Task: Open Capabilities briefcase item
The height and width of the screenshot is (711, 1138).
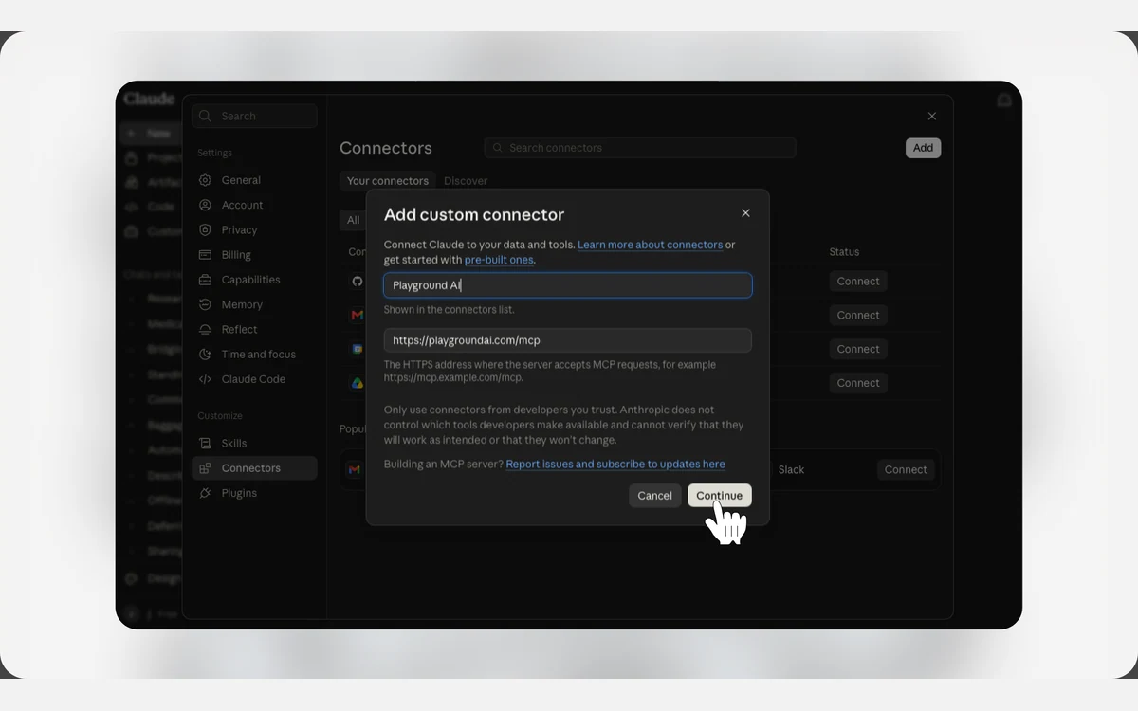Action: point(254,280)
